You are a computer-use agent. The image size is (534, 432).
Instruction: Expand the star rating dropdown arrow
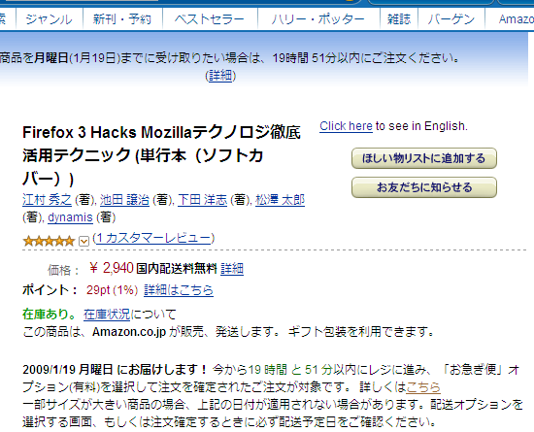tap(83, 242)
